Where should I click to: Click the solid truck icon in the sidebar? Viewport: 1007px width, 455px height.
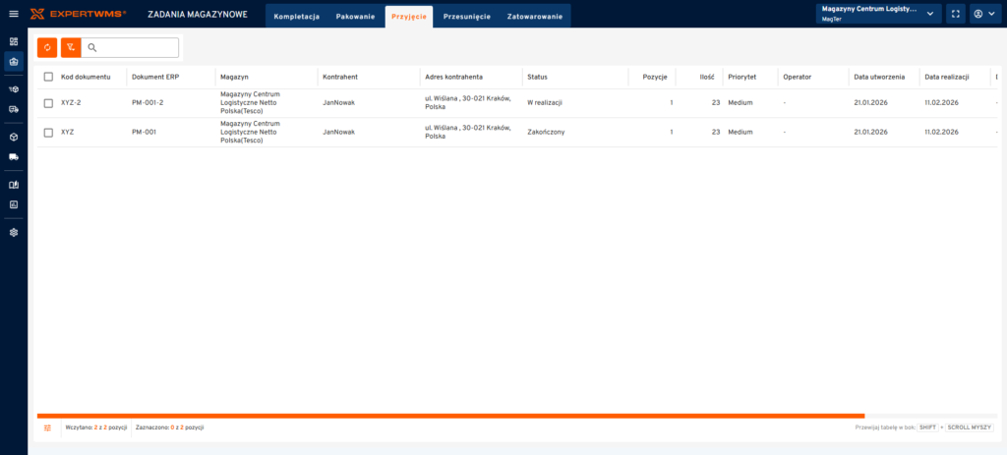pos(14,156)
